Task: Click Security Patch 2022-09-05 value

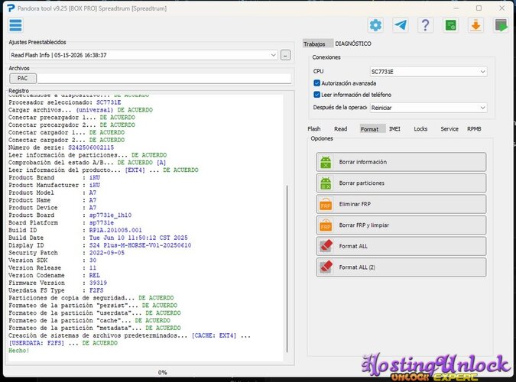Action: (106, 253)
